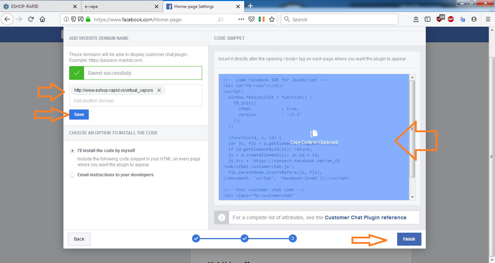Remove the eshop-rapid.ro domain chip
Screen dimensions: 495x263
click(159, 90)
